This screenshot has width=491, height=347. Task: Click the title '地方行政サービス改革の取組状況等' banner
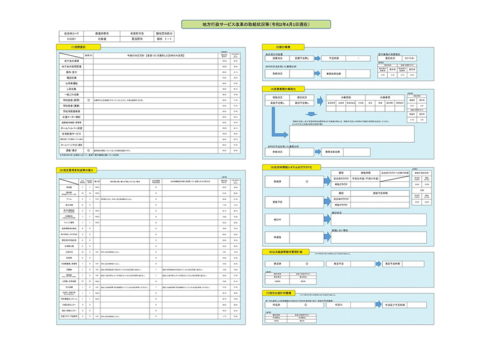point(256,25)
